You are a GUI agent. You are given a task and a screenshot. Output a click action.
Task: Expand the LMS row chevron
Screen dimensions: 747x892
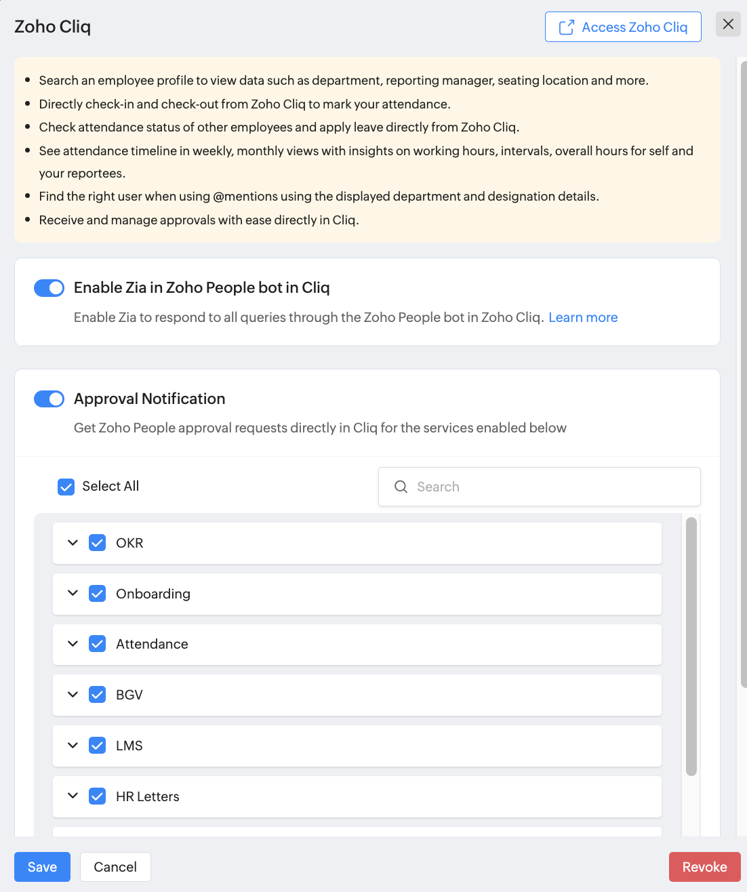click(73, 746)
